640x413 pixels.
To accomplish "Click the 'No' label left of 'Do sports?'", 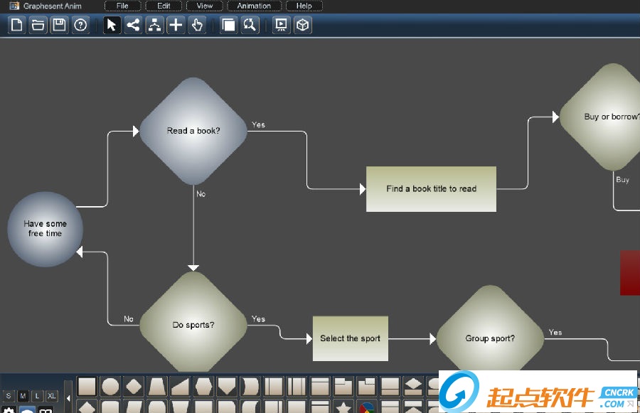I will coord(129,318).
